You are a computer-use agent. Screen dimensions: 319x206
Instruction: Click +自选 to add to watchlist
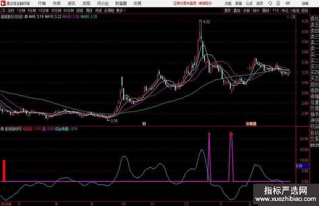[x=295, y=10]
